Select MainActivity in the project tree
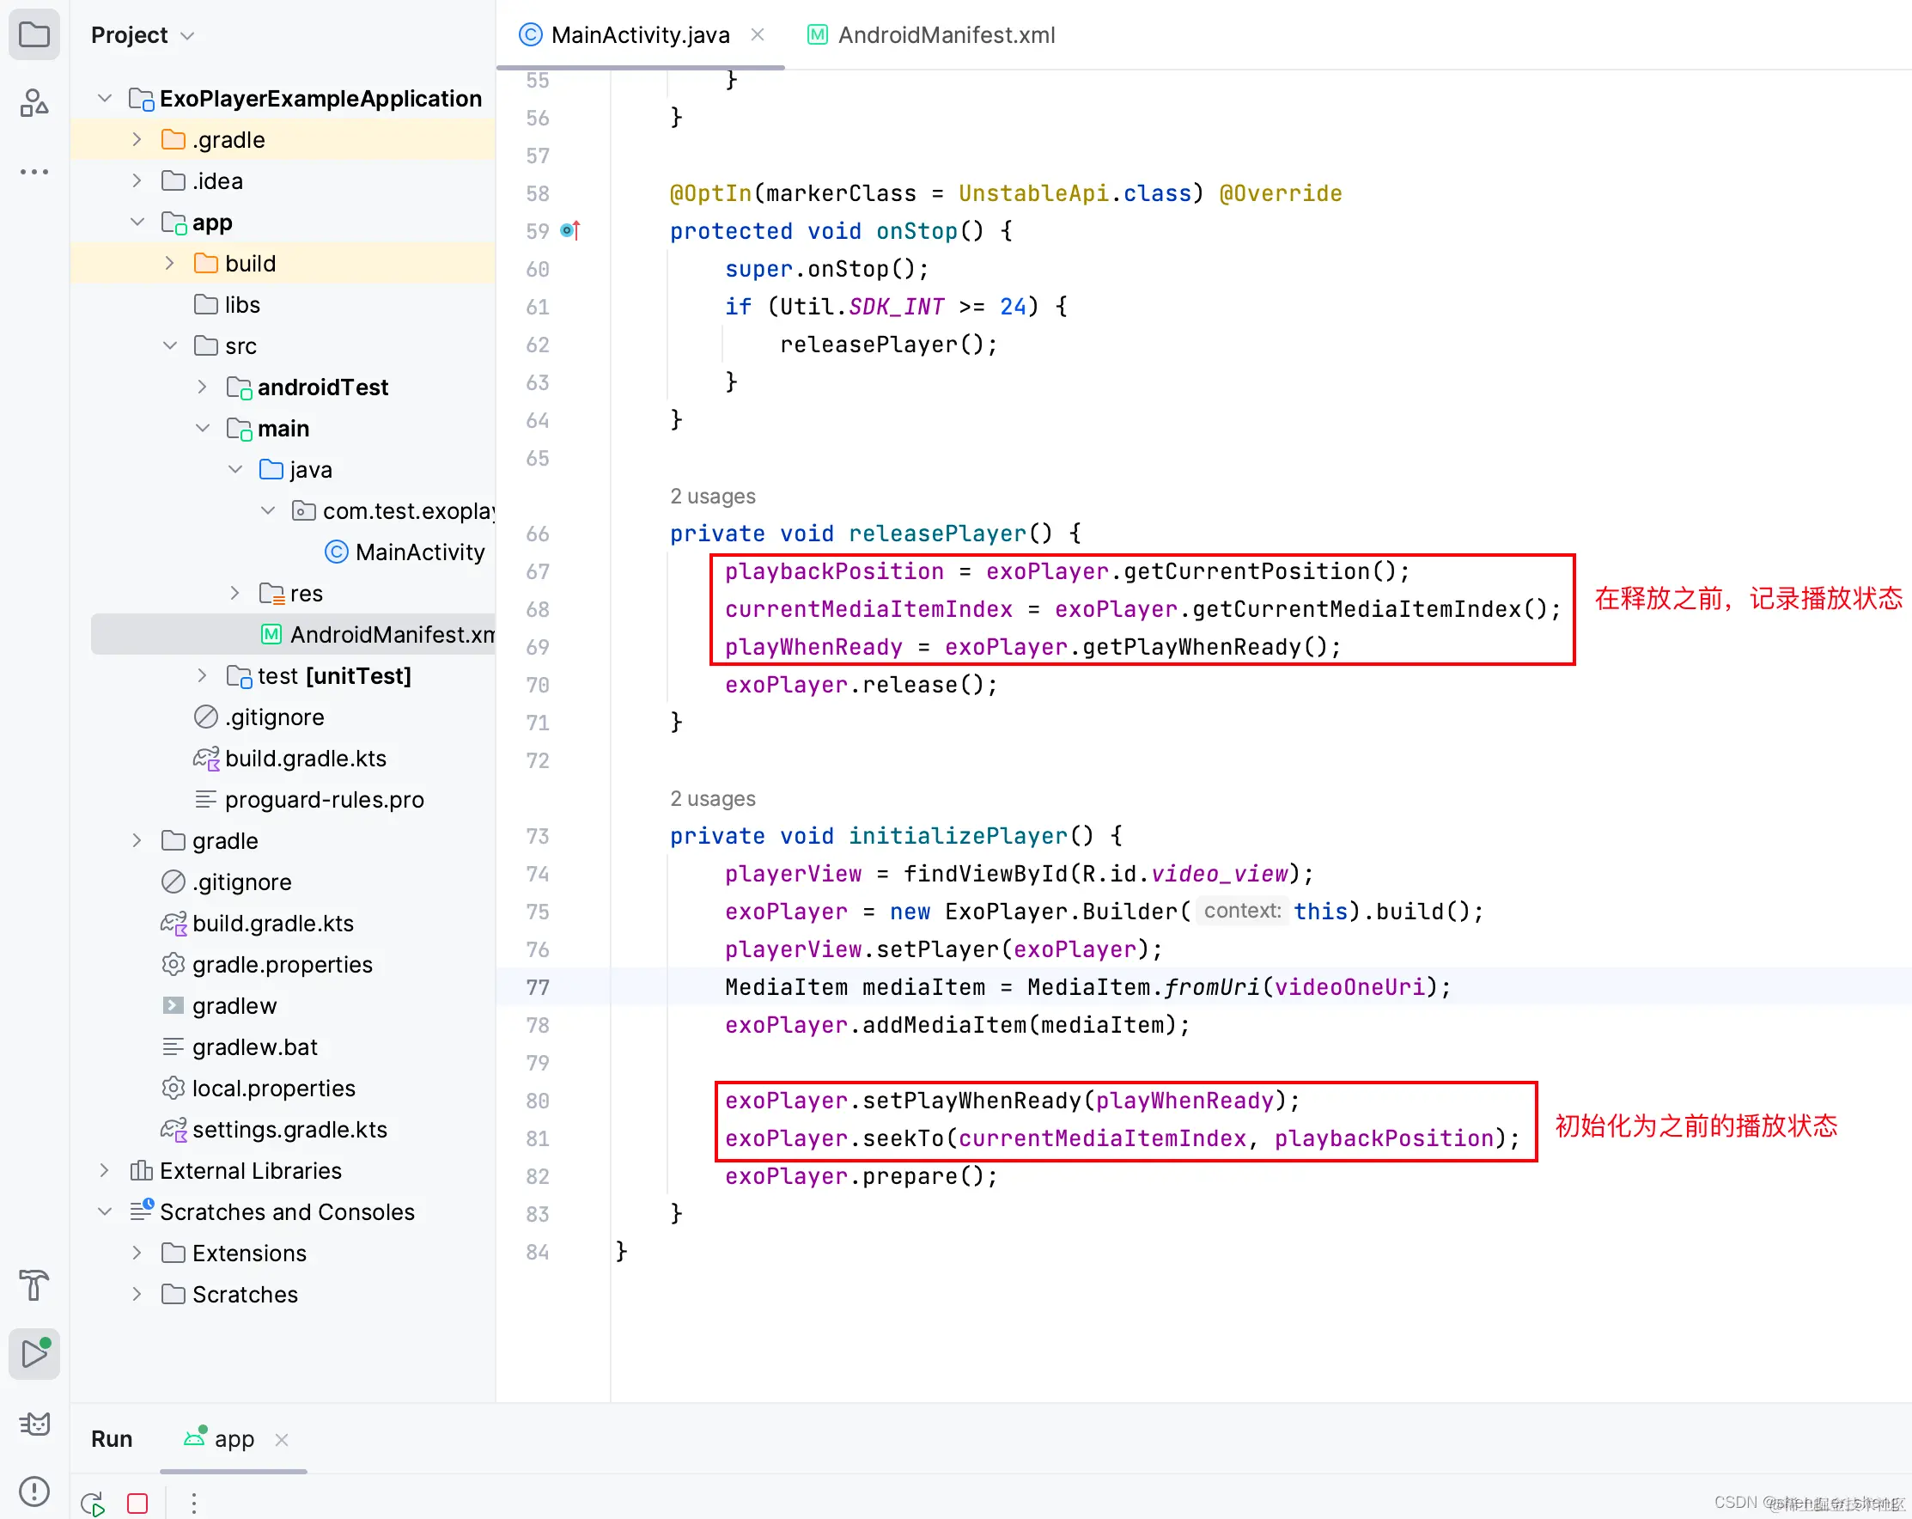1912x1519 pixels. (418, 552)
